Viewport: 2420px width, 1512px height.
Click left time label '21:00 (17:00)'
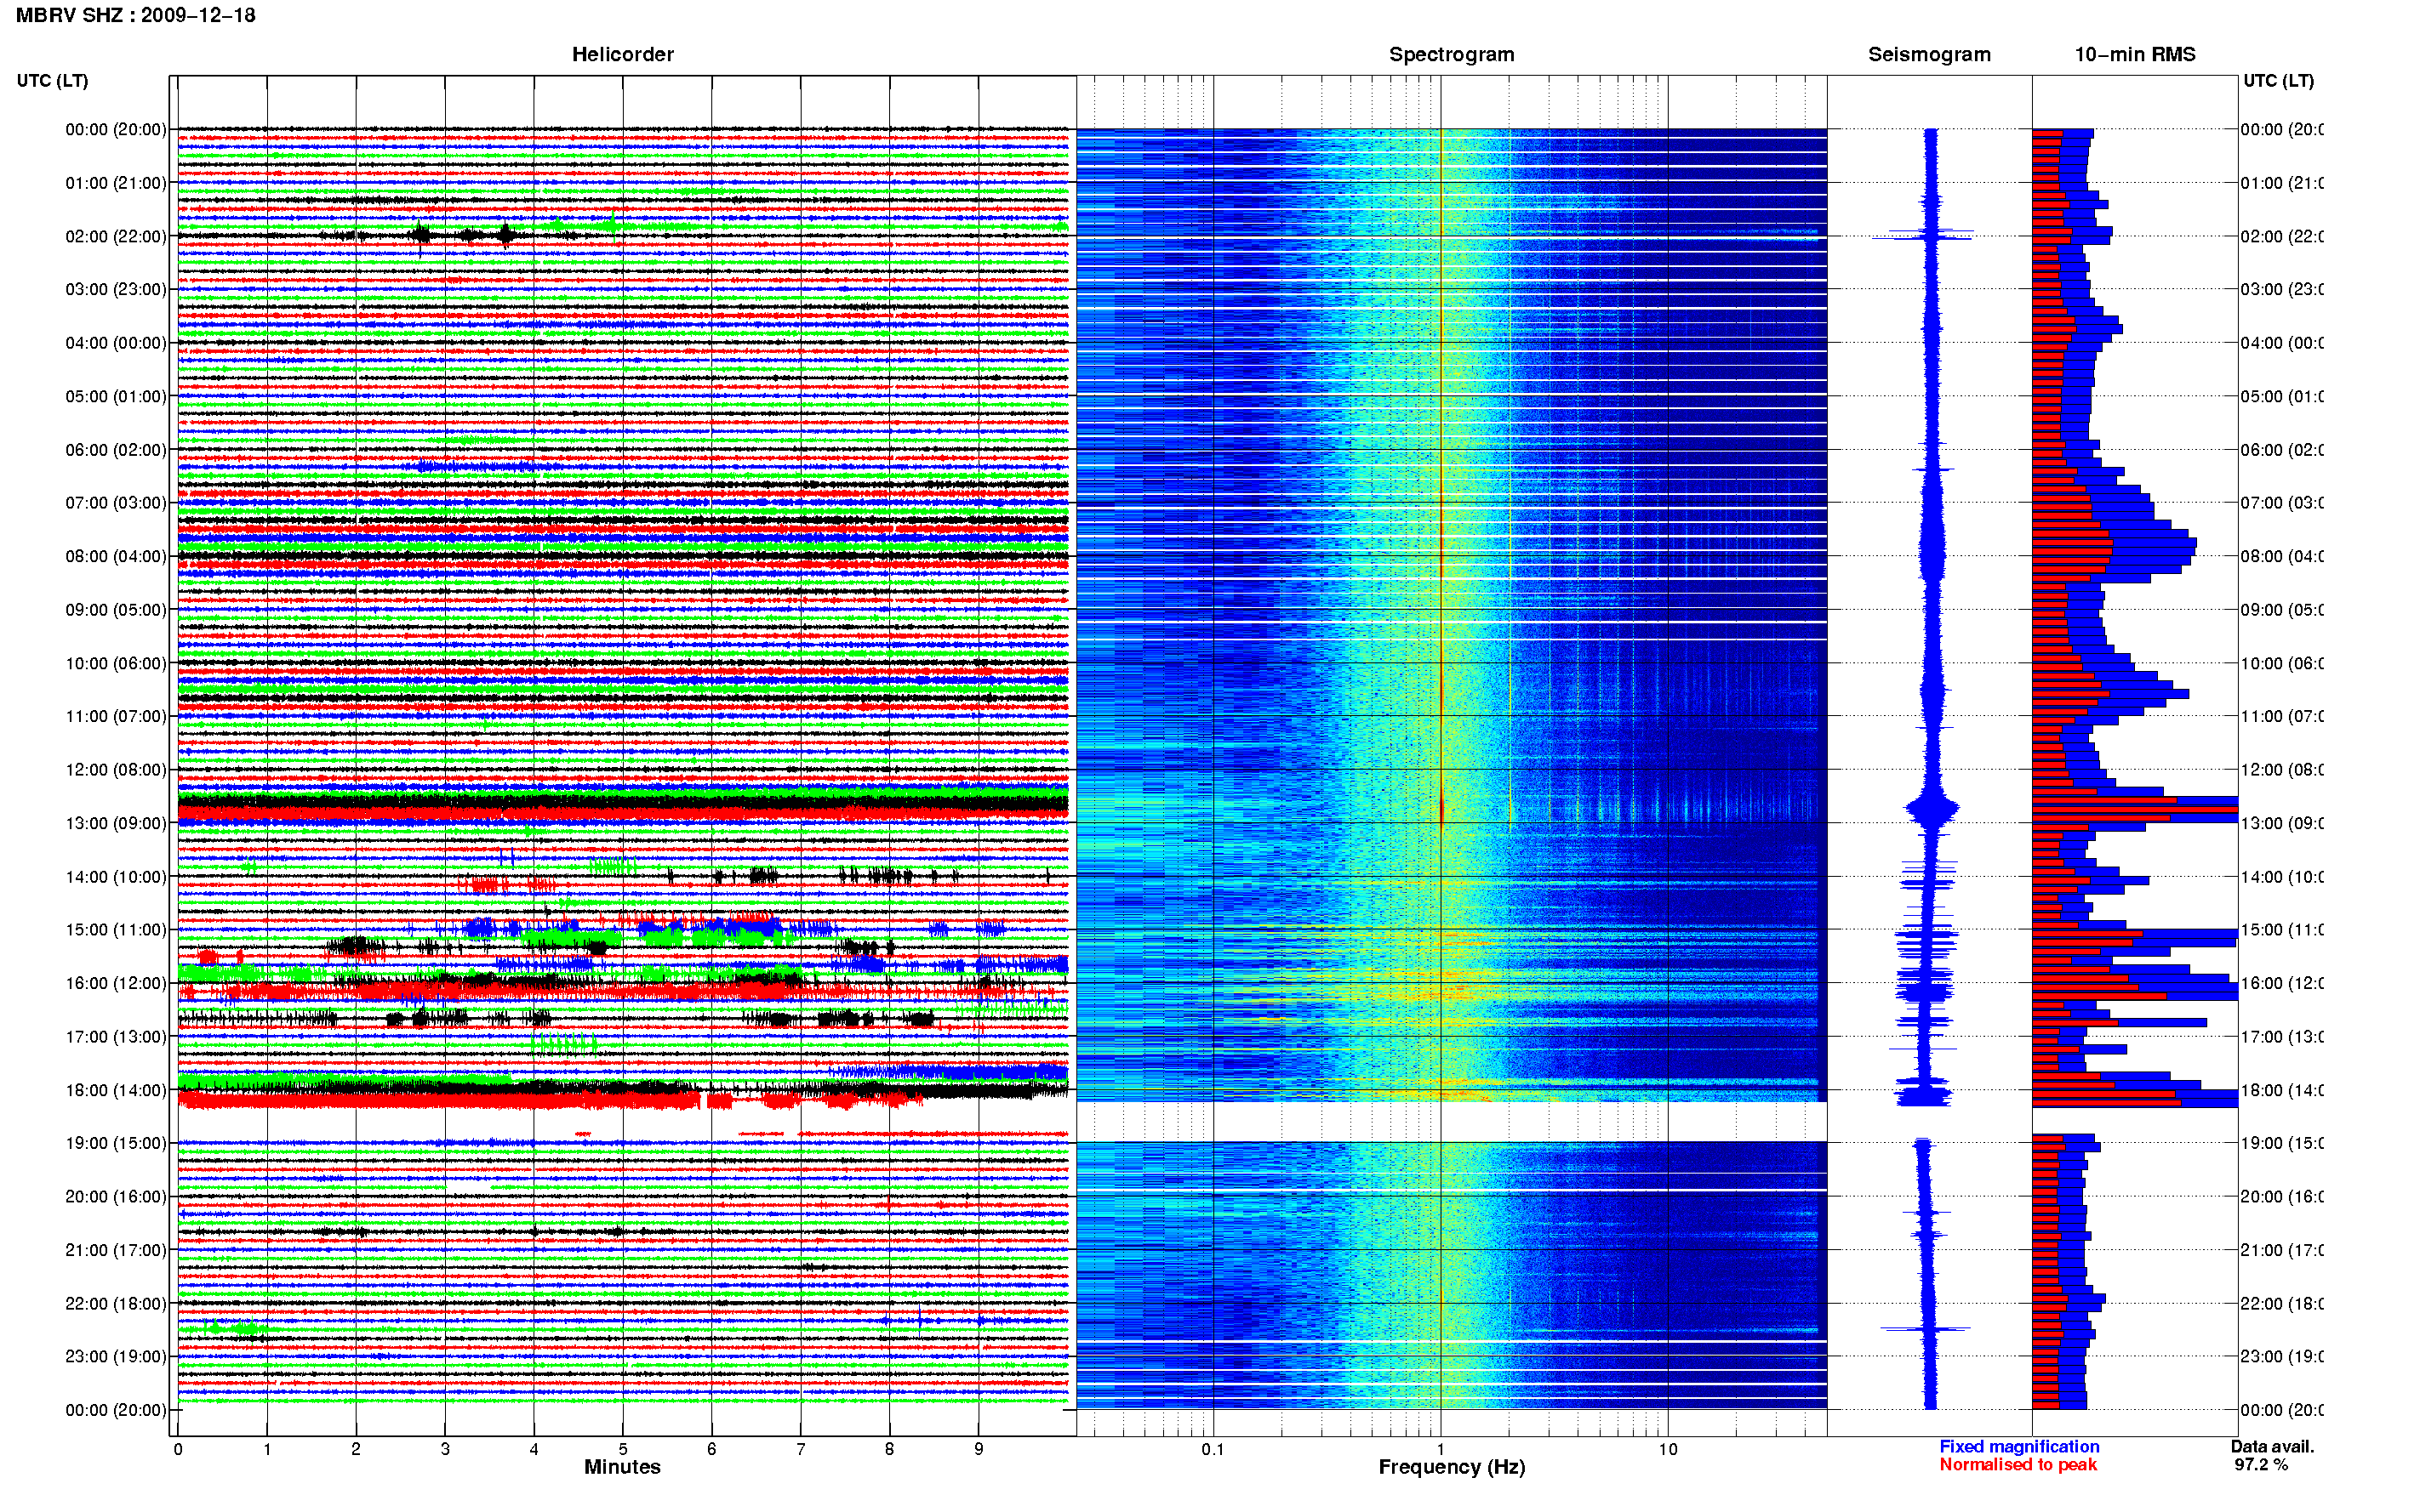tap(116, 1250)
